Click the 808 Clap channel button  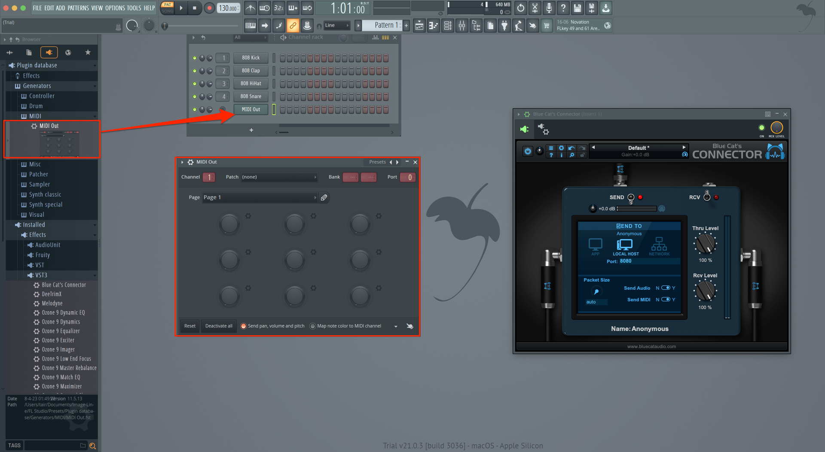click(x=251, y=71)
